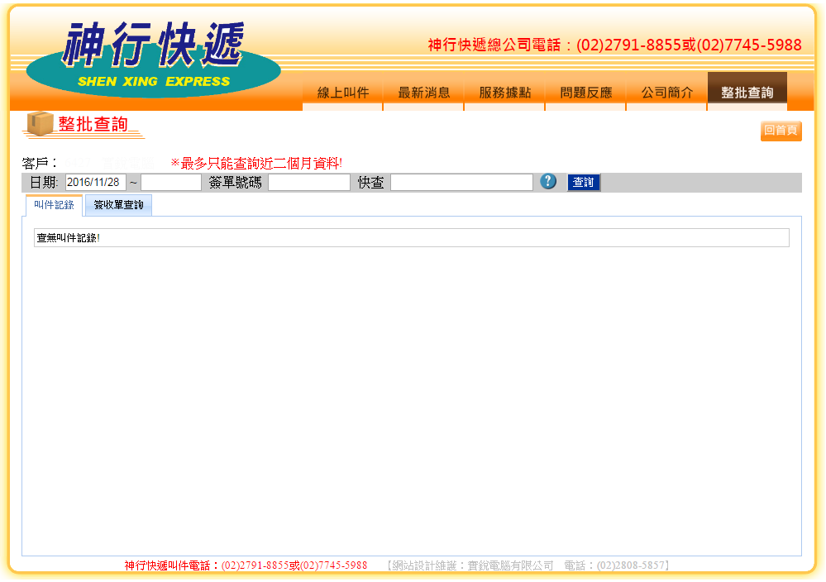The image size is (826, 582).
Task: Switch to the 叫件記錄 tab
Action: [x=54, y=205]
